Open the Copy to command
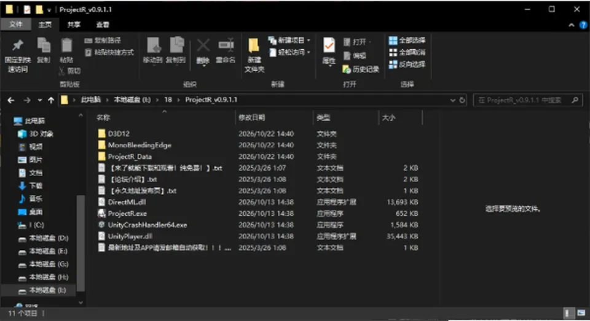This screenshot has height=321, width=590. pos(176,50)
